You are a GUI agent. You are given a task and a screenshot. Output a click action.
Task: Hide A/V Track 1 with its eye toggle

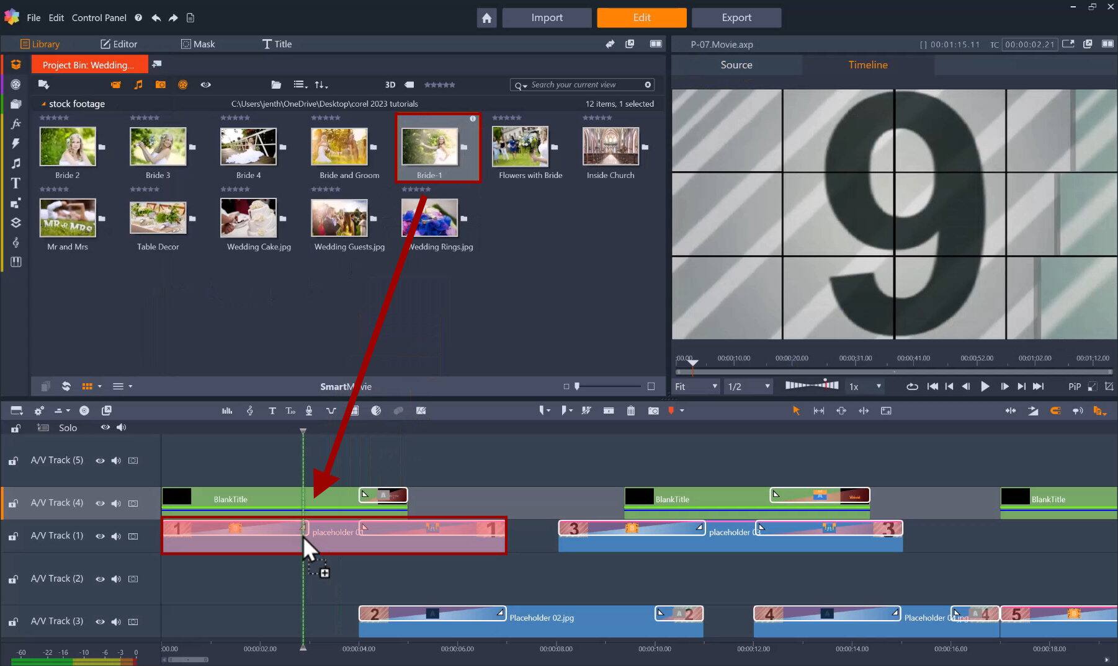[x=100, y=536]
